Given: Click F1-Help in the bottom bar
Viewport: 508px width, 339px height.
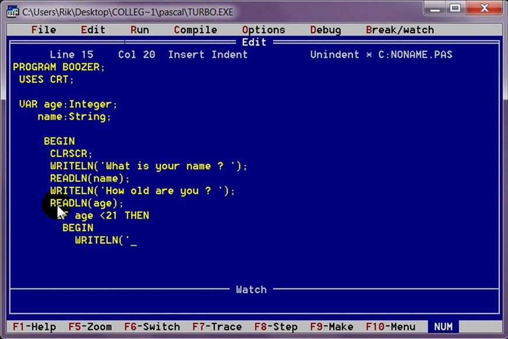Looking at the screenshot, I should (x=34, y=327).
